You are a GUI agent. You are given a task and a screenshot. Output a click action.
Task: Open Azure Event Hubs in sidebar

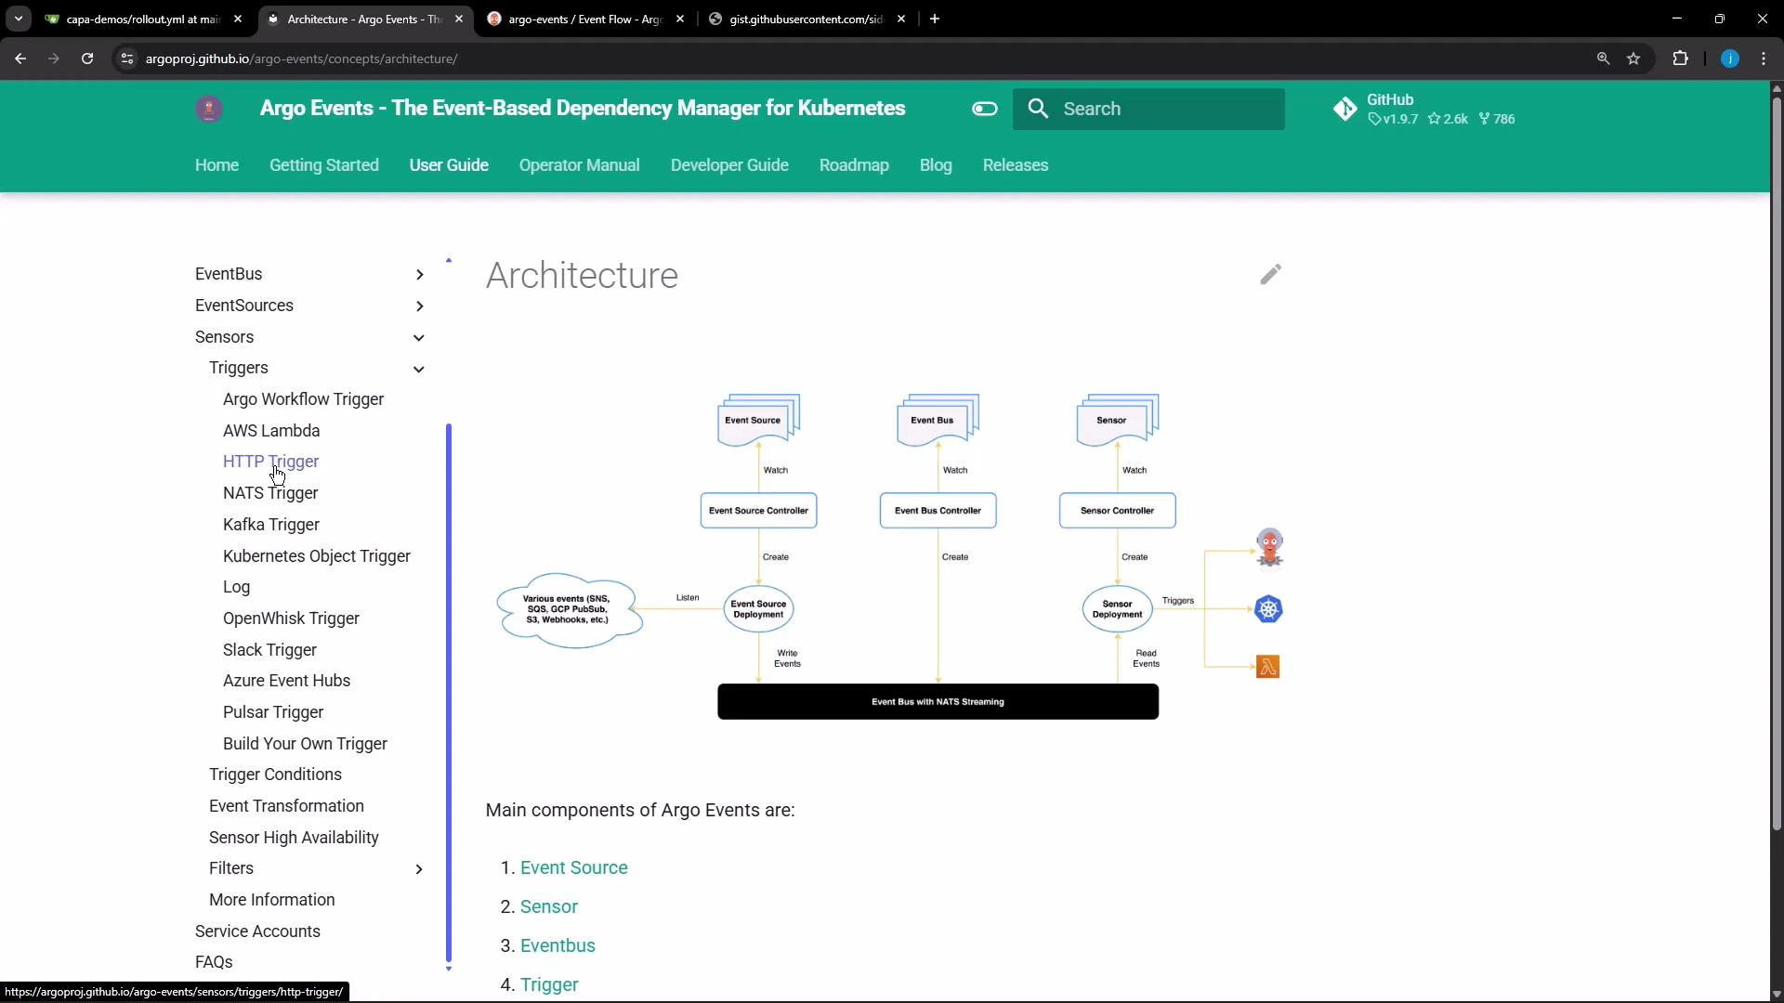(286, 681)
